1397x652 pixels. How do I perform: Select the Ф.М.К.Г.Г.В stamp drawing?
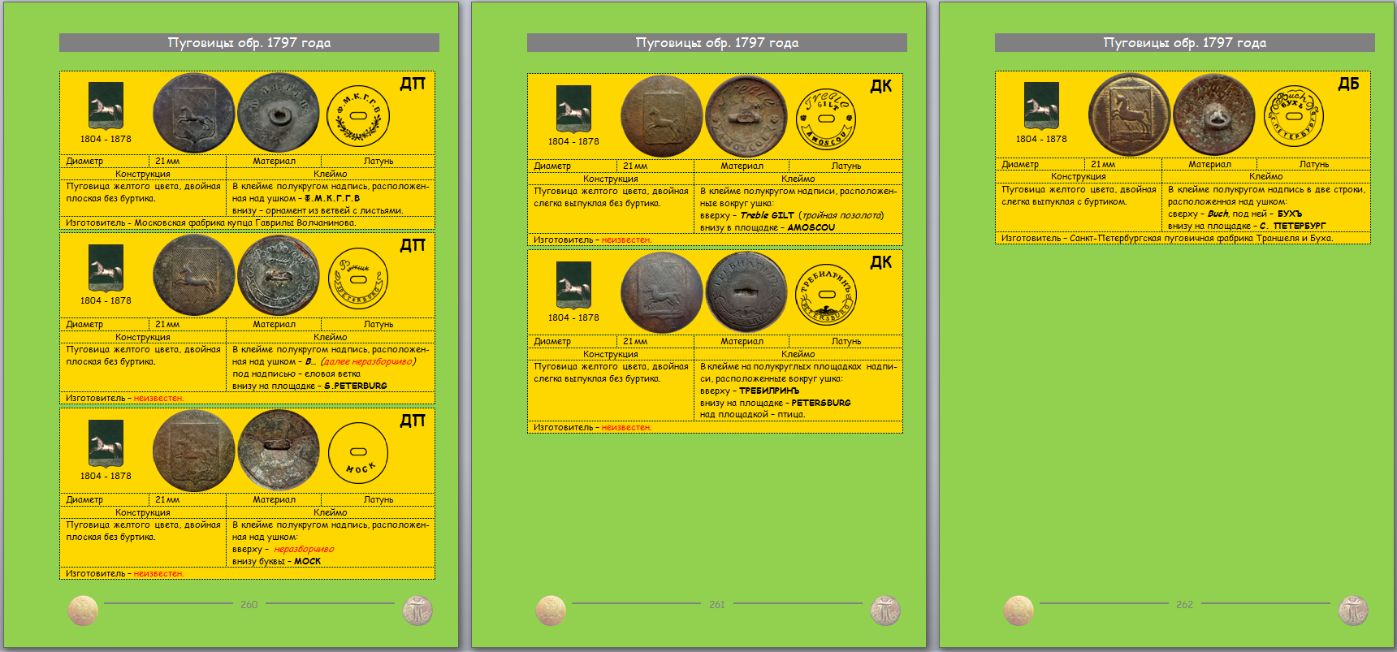click(358, 117)
